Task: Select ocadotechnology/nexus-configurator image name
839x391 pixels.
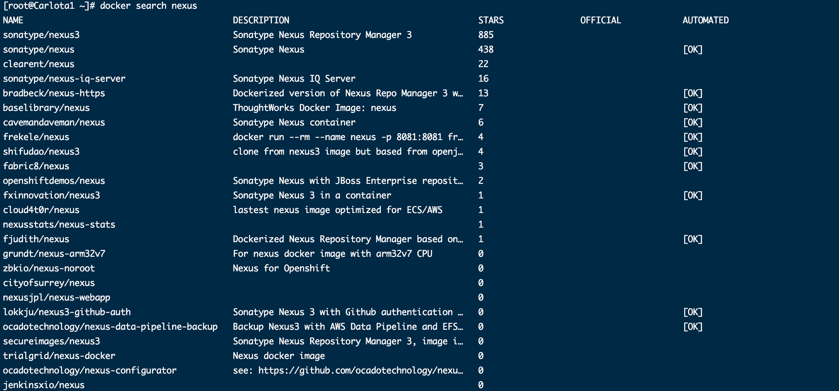Action: point(90,371)
